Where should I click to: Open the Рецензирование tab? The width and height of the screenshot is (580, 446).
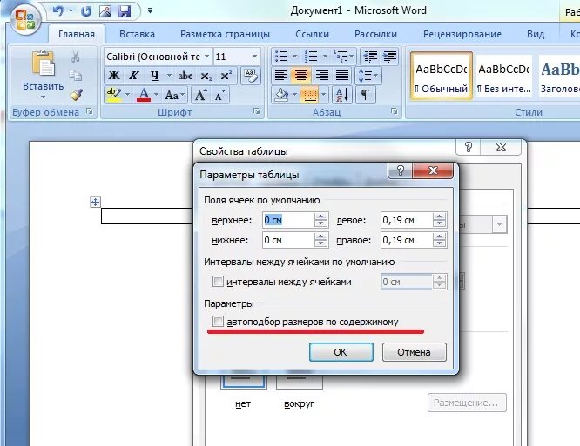(462, 34)
